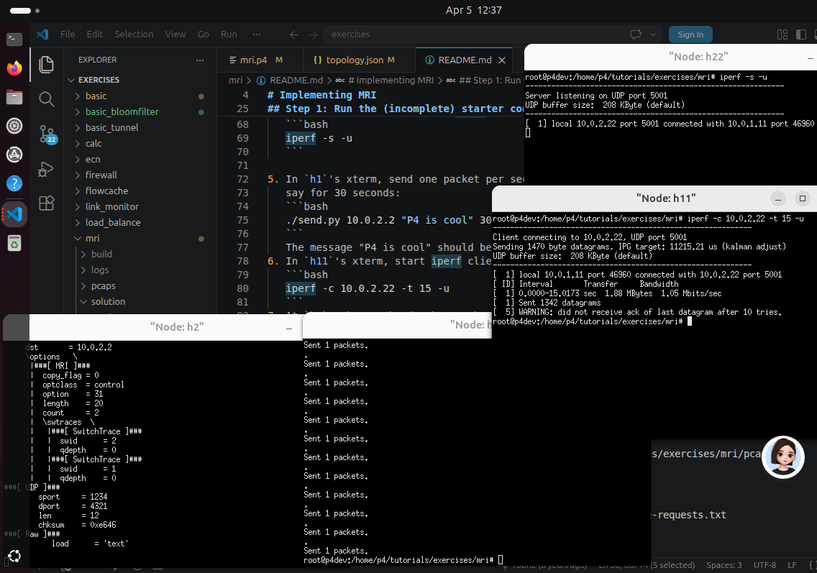The width and height of the screenshot is (817, 573).
Task: Minimize the Node: h11 window
Action: (x=778, y=198)
